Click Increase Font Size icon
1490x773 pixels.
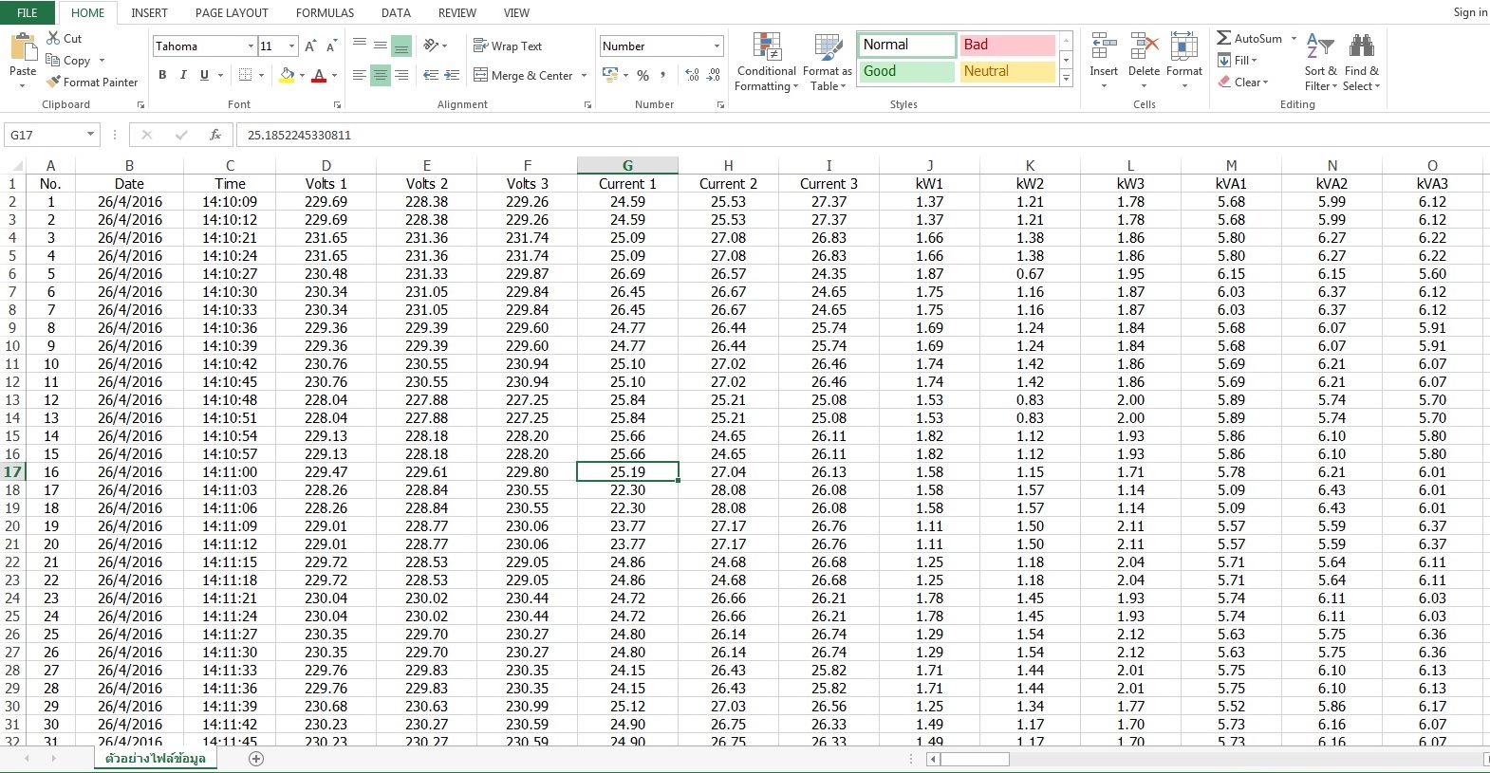pyautogui.click(x=310, y=46)
